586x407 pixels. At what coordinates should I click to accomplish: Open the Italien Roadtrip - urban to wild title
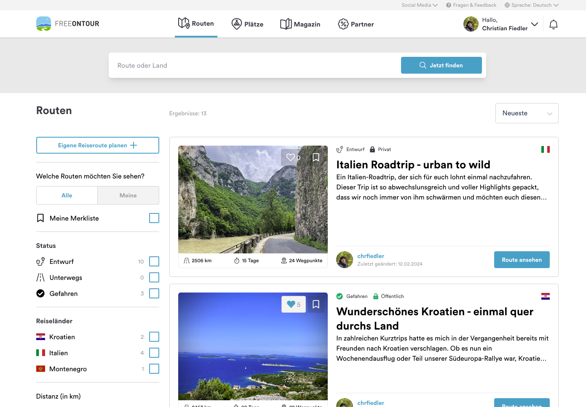point(413,165)
